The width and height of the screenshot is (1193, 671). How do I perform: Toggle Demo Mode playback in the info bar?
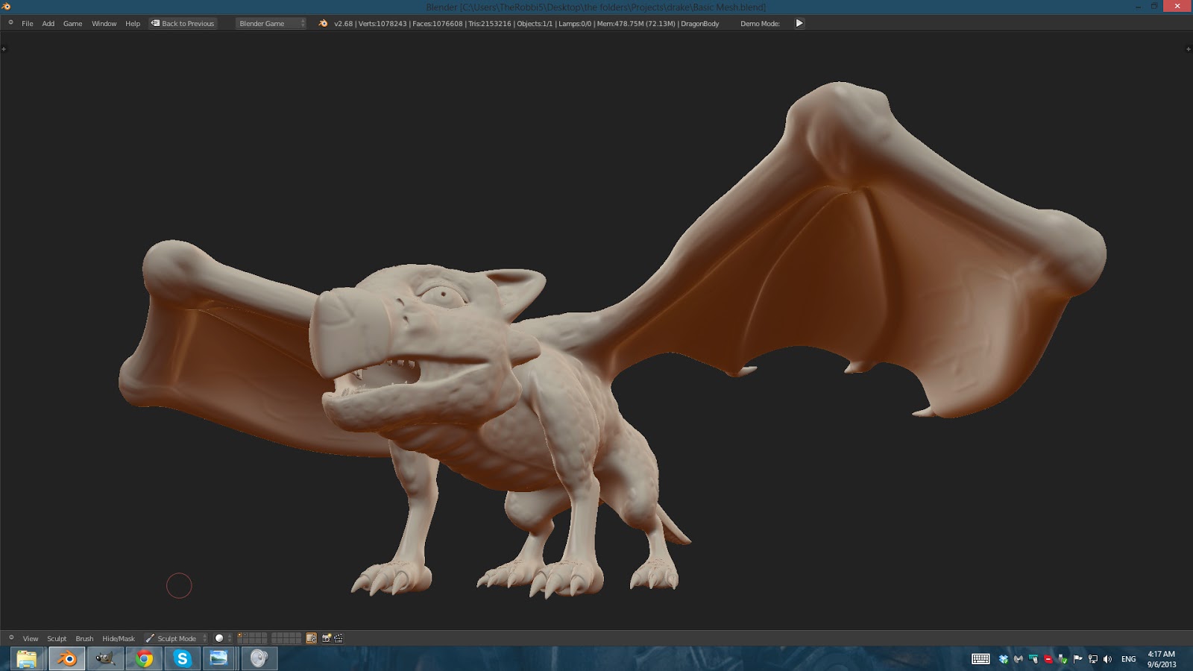(x=799, y=23)
